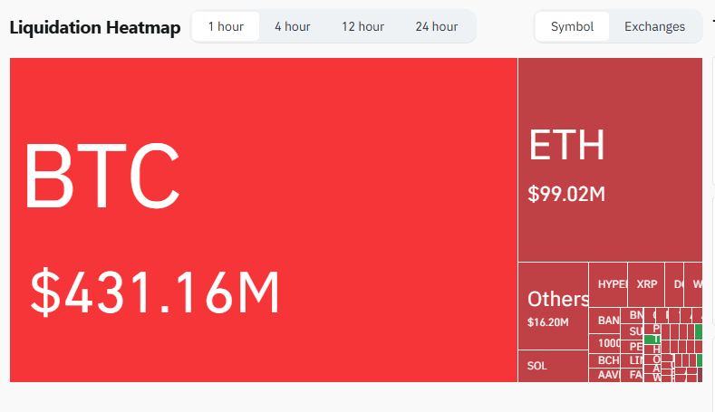The width and height of the screenshot is (715, 412).
Task: Select the 1 hour timeframe tab
Action: pyautogui.click(x=226, y=26)
